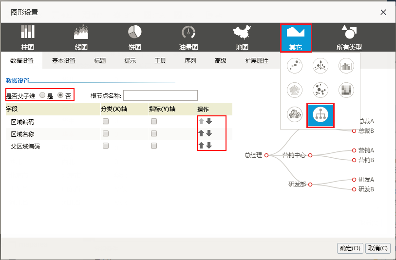Check 分类(X)轴 for 区域编码
The image size is (396, 260).
click(106, 121)
